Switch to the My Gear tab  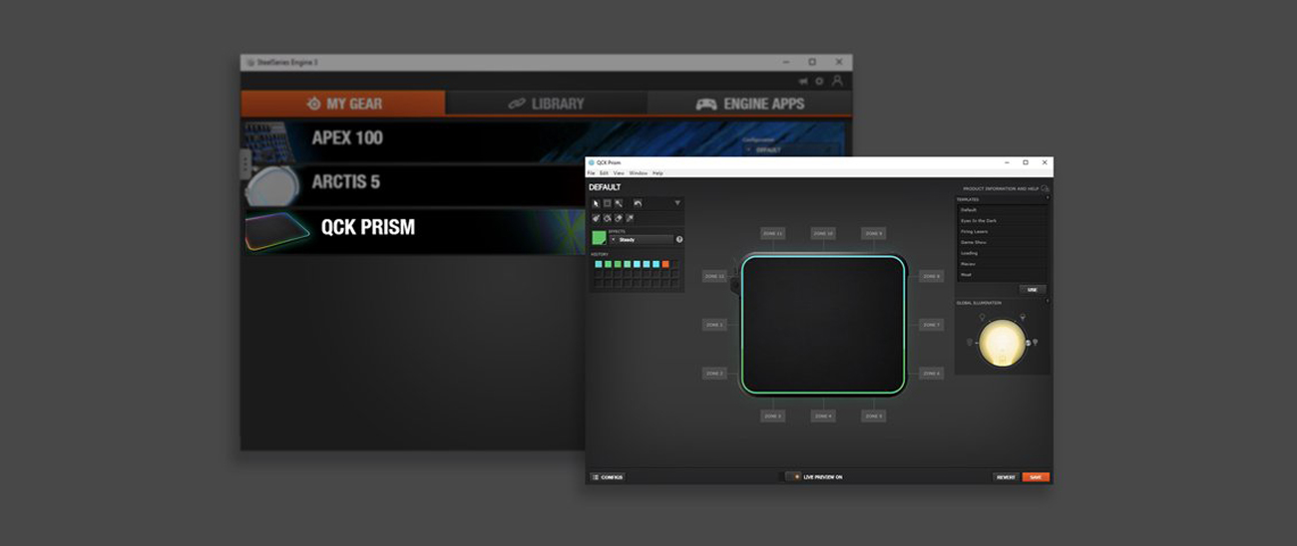pyautogui.click(x=343, y=103)
